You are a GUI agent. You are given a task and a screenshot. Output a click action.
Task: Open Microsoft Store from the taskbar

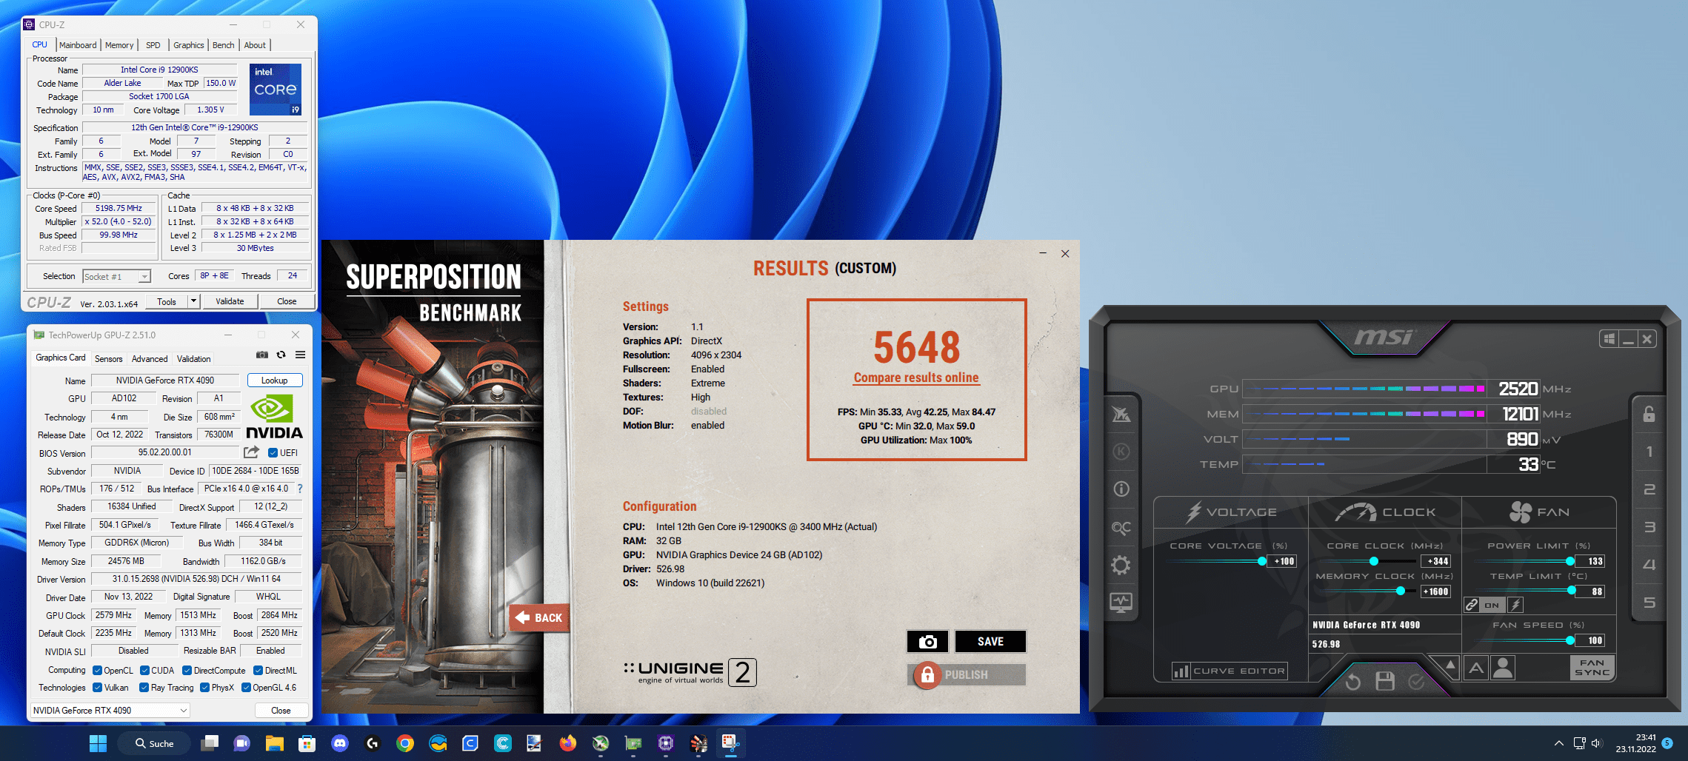[307, 743]
